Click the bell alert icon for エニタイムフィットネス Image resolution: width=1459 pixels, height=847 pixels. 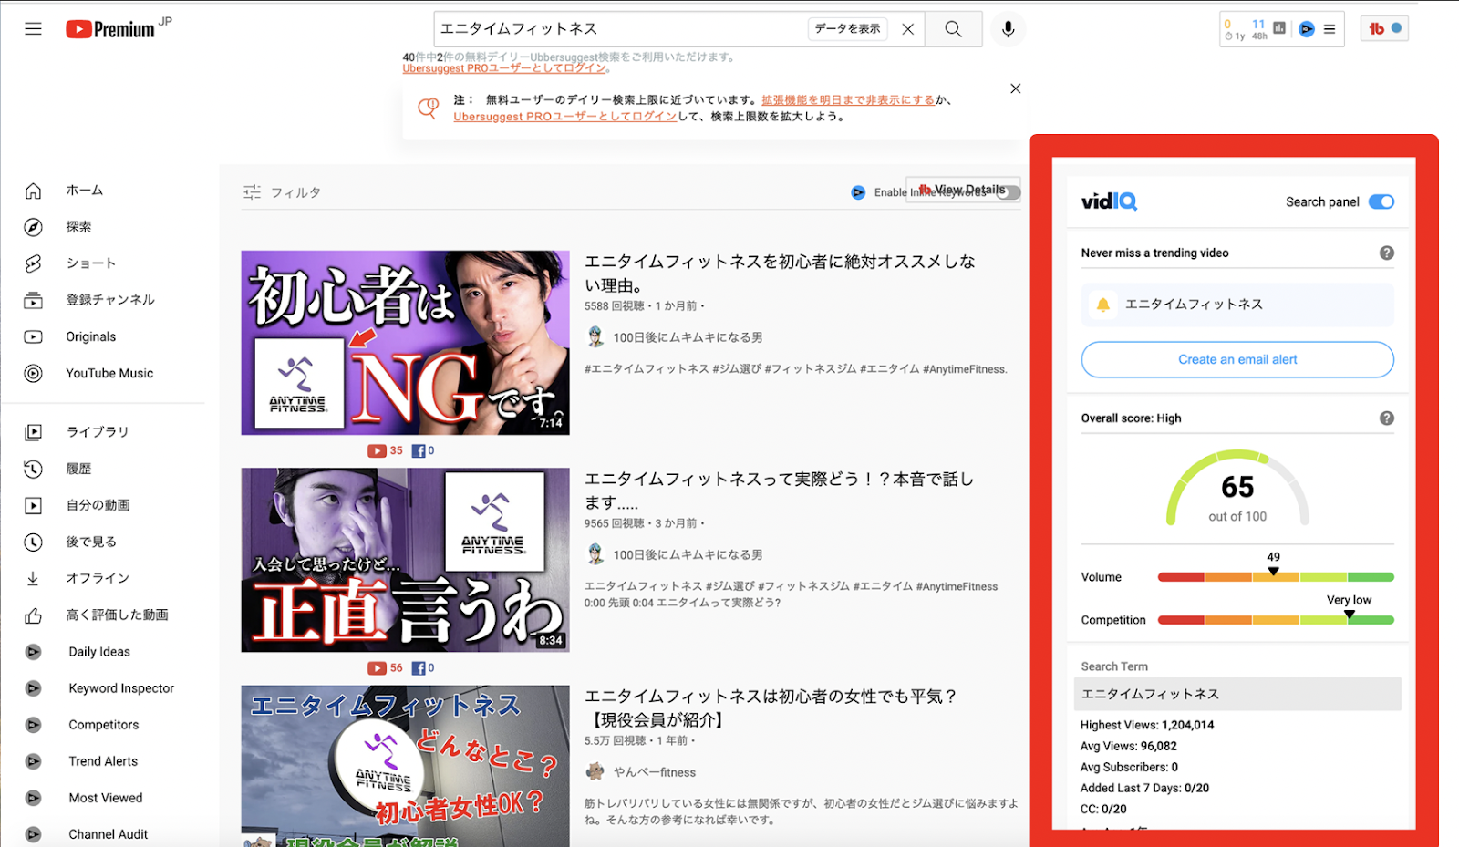pos(1102,305)
